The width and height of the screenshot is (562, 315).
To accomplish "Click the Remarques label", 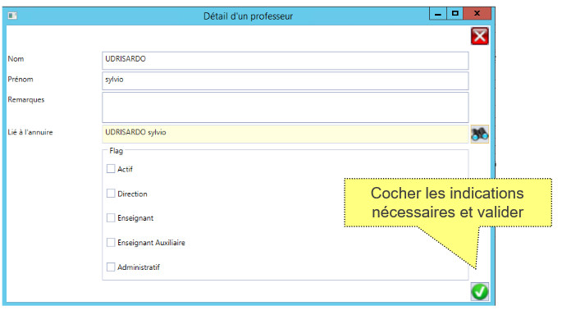I will (x=26, y=99).
